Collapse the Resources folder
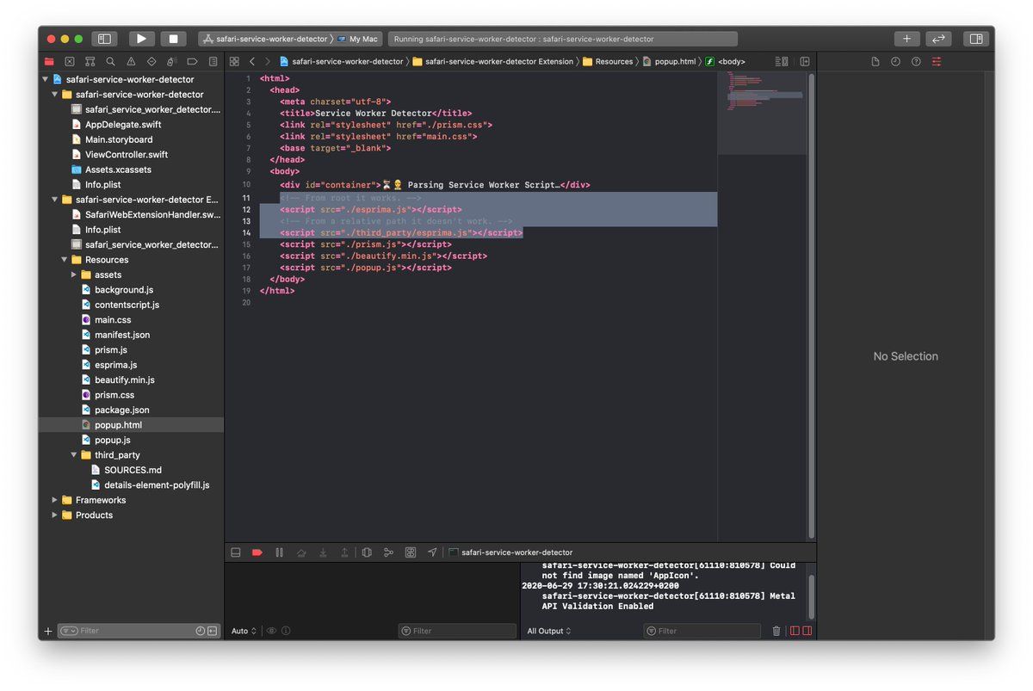 (x=65, y=260)
